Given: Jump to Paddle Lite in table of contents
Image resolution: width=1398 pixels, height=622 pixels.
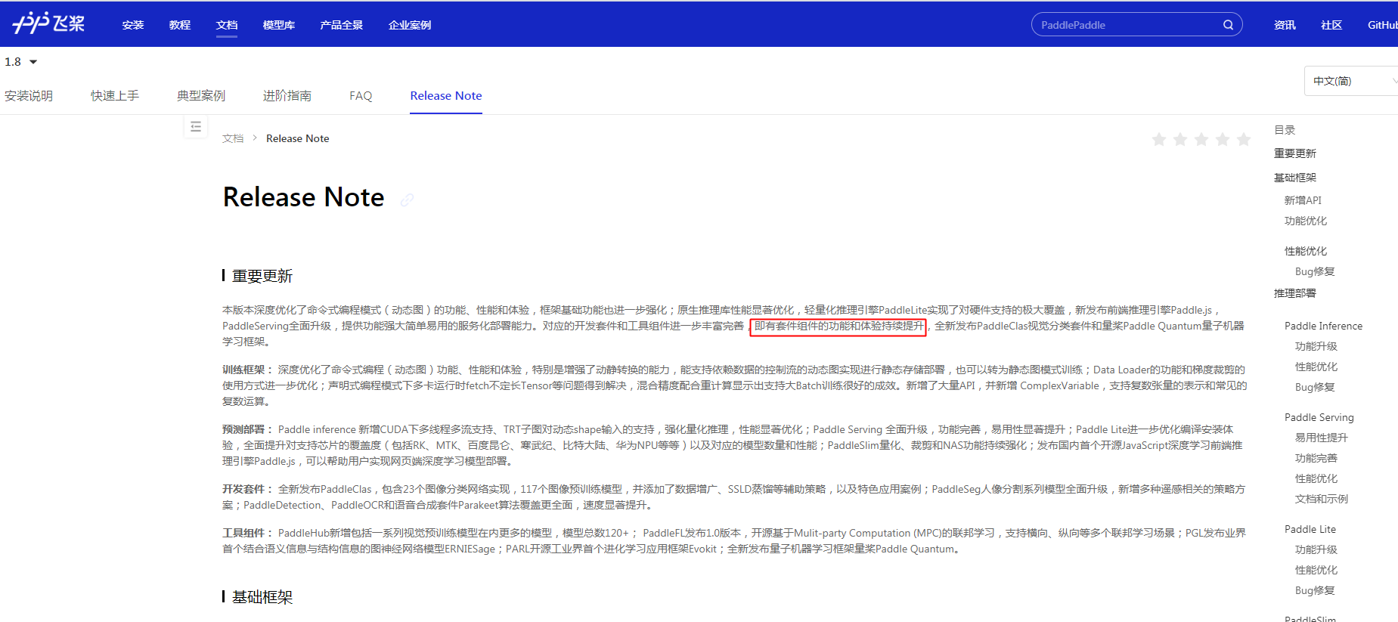Looking at the screenshot, I should click(x=1310, y=529).
